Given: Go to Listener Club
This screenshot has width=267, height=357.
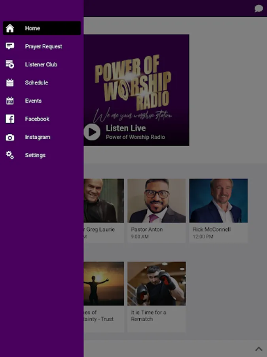Looking at the screenshot, I should [x=42, y=64].
